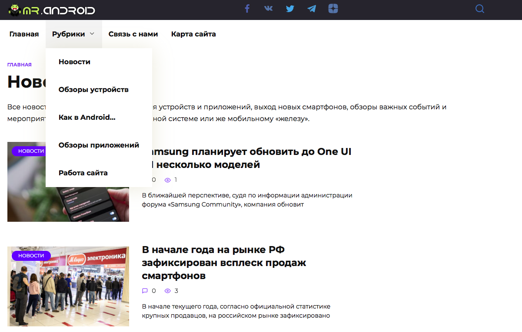Click the Mr.Android logo
This screenshot has width=522, height=332.
point(51,10)
